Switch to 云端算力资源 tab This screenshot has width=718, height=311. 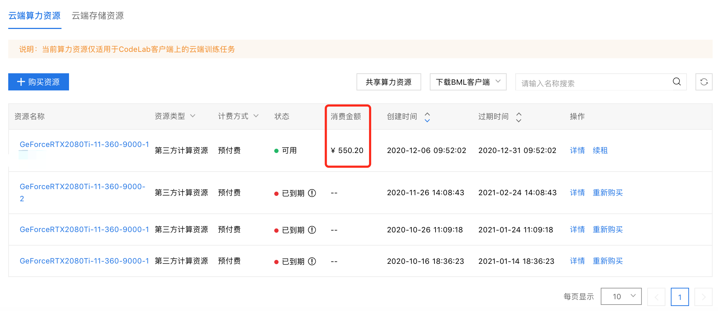click(34, 16)
